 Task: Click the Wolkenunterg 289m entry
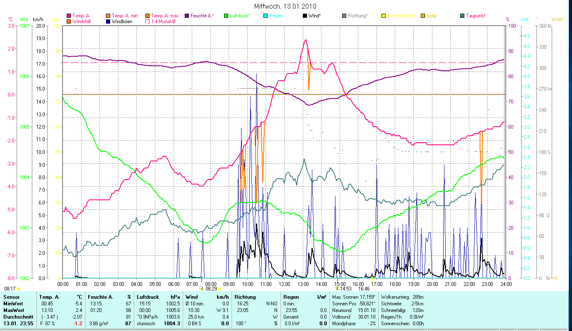pos(402,297)
